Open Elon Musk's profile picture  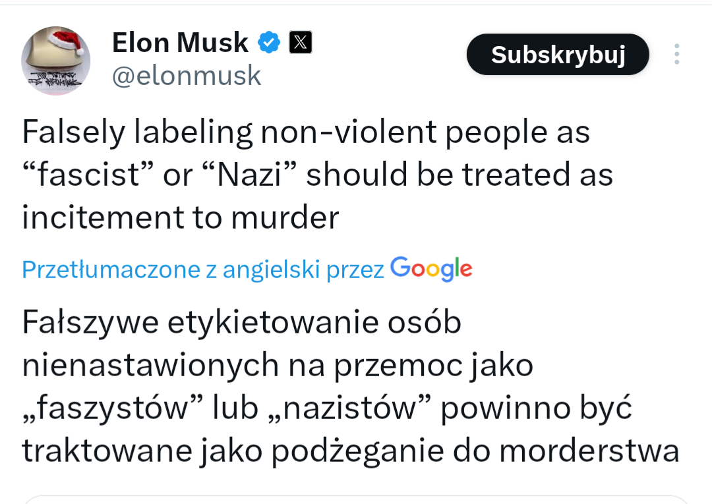coord(56,61)
